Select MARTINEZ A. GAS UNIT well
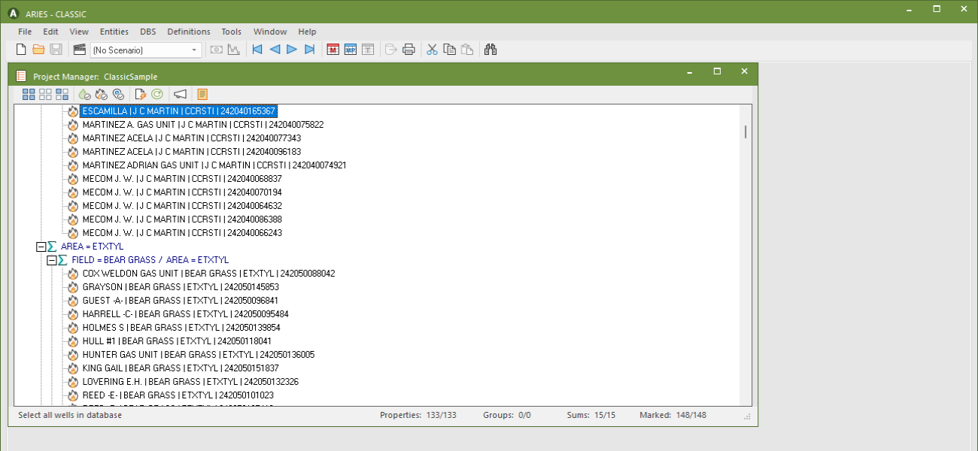978x451 pixels. tap(202, 125)
